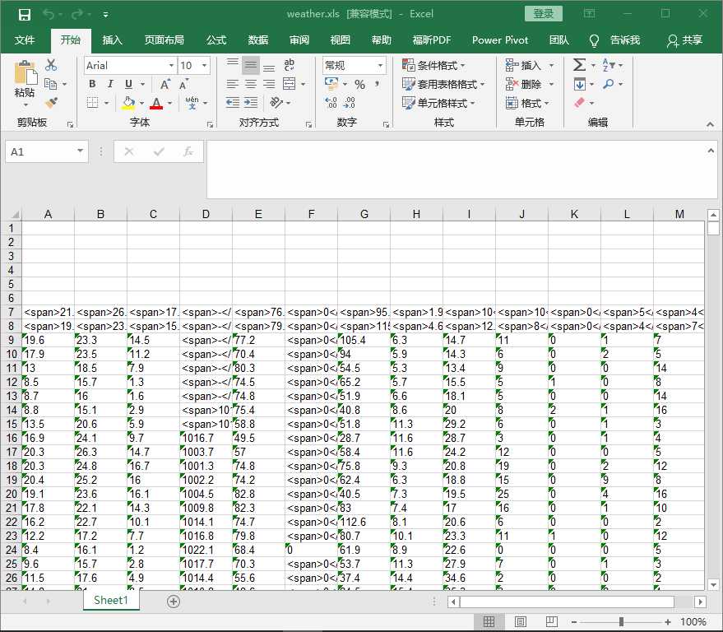Decrease indent of cell contents
This screenshot has height=632, width=723.
click(x=233, y=102)
